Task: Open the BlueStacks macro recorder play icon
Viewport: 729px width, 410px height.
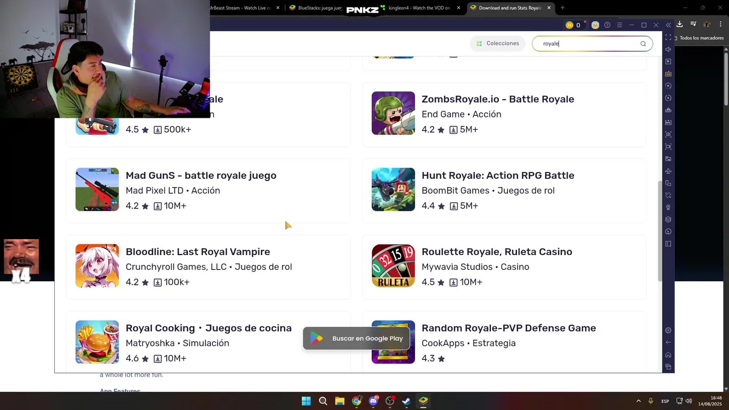Action: pos(668,86)
